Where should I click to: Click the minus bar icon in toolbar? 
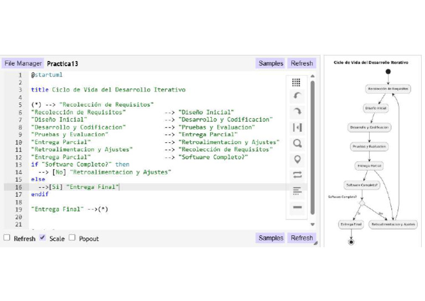coord(297,207)
